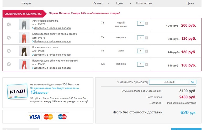The width and height of the screenshot is (202, 130).
Task: Delete the TV280 chino trousers row
Action: click(x=9, y=51)
